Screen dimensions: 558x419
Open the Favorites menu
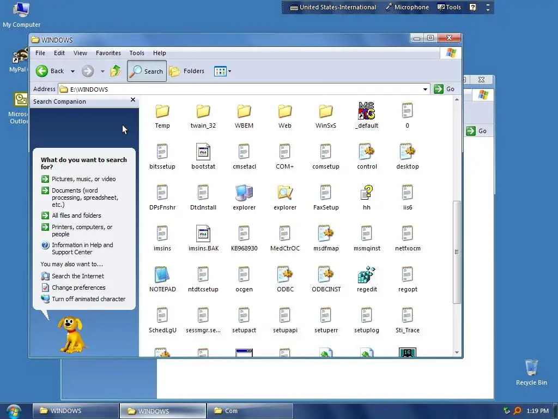click(x=108, y=53)
